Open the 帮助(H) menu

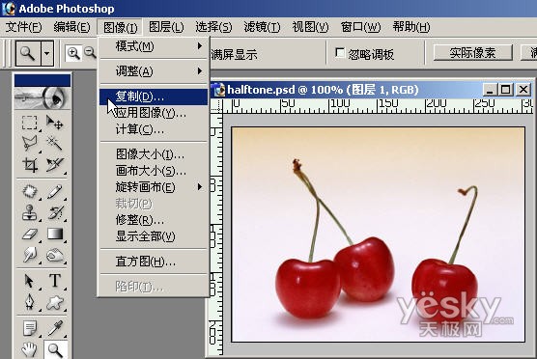[411, 27]
